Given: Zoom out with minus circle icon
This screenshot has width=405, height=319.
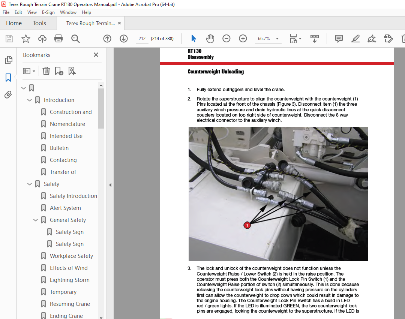Looking at the screenshot, I should [226, 39].
